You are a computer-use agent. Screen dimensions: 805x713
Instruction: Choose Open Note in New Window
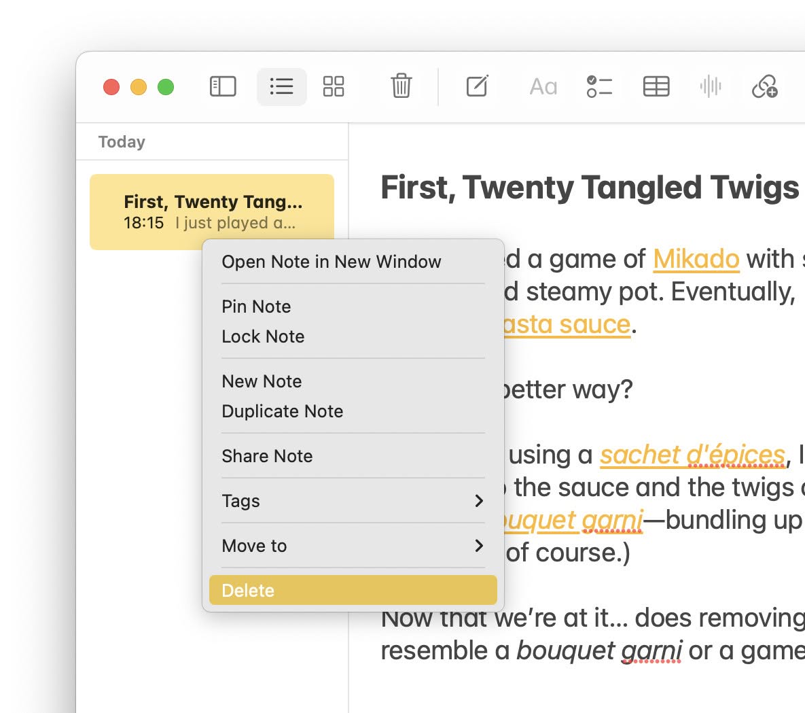pyautogui.click(x=353, y=262)
